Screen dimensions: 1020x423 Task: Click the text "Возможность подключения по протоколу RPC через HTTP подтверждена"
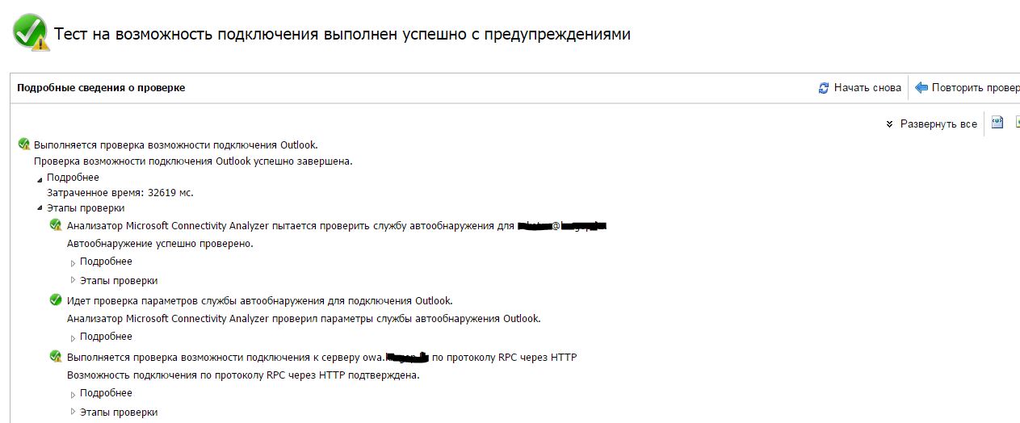pos(243,375)
